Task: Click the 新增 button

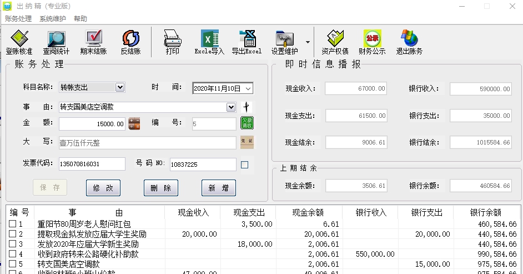Action: [x=219, y=188]
